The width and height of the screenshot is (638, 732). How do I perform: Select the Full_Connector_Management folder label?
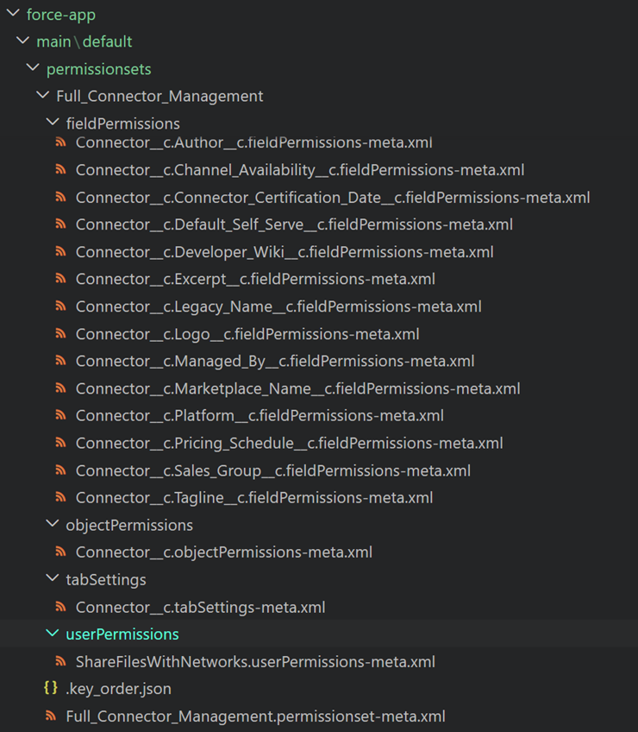tap(159, 96)
